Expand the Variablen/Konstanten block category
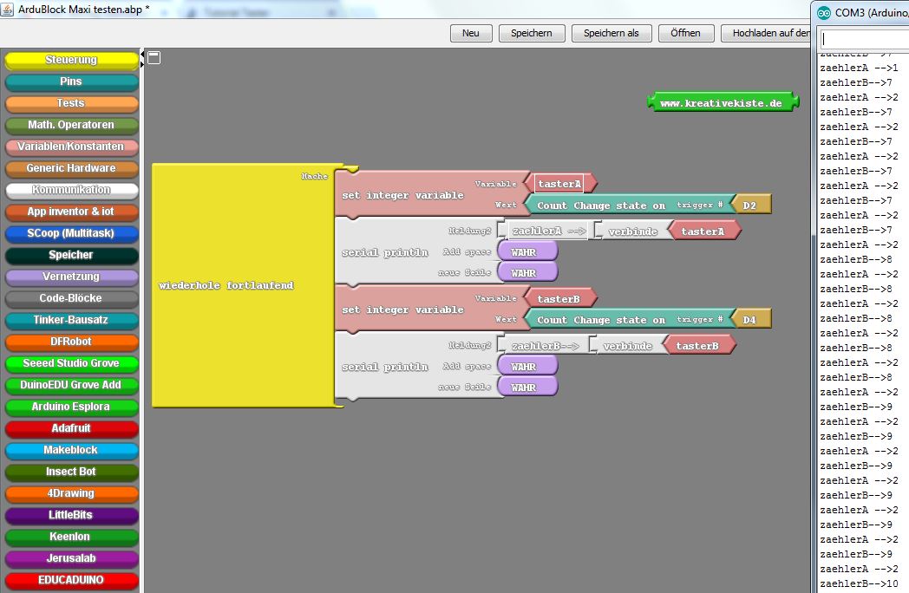 click(71, 147)
